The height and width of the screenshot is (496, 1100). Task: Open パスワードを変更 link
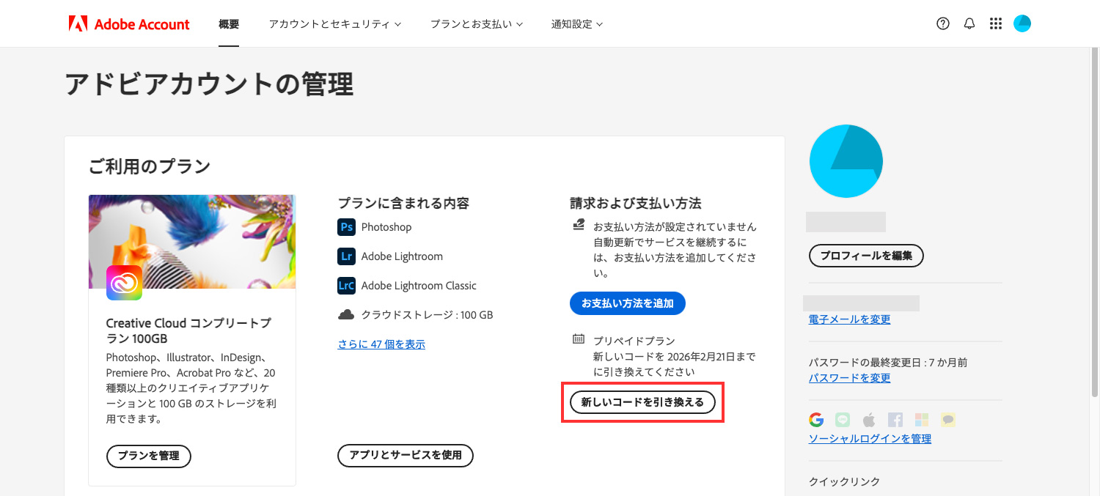[x=849, y=378]
